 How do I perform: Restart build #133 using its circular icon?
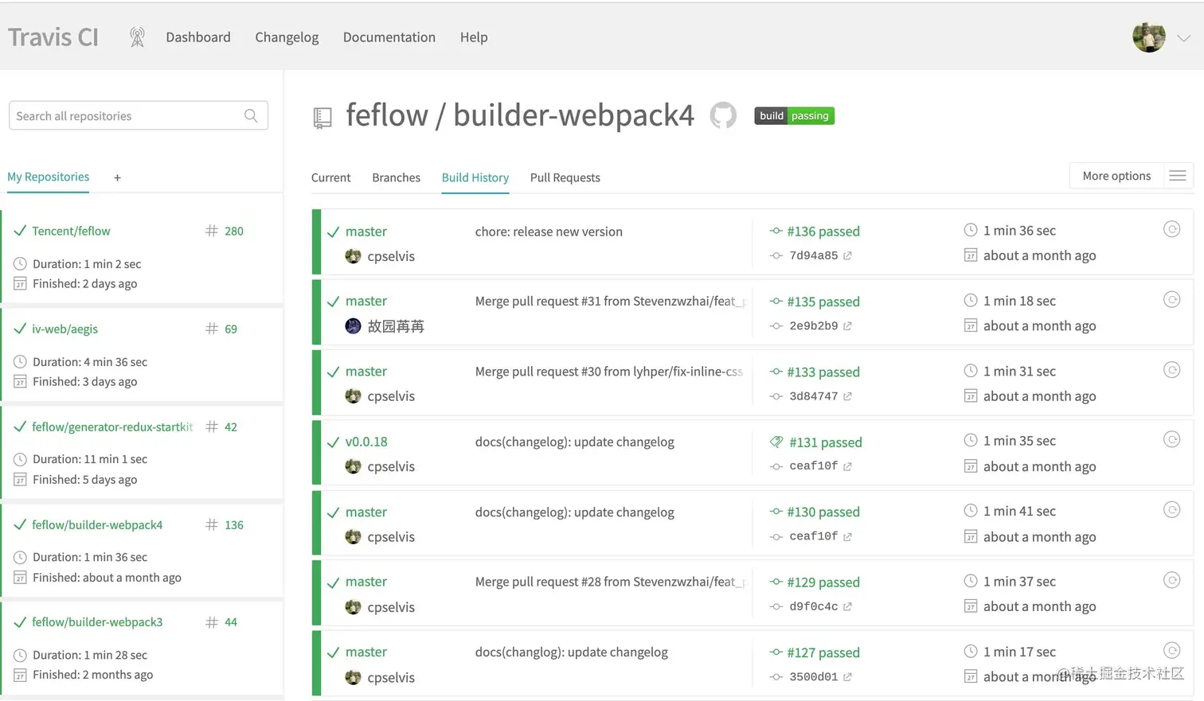1171,370
